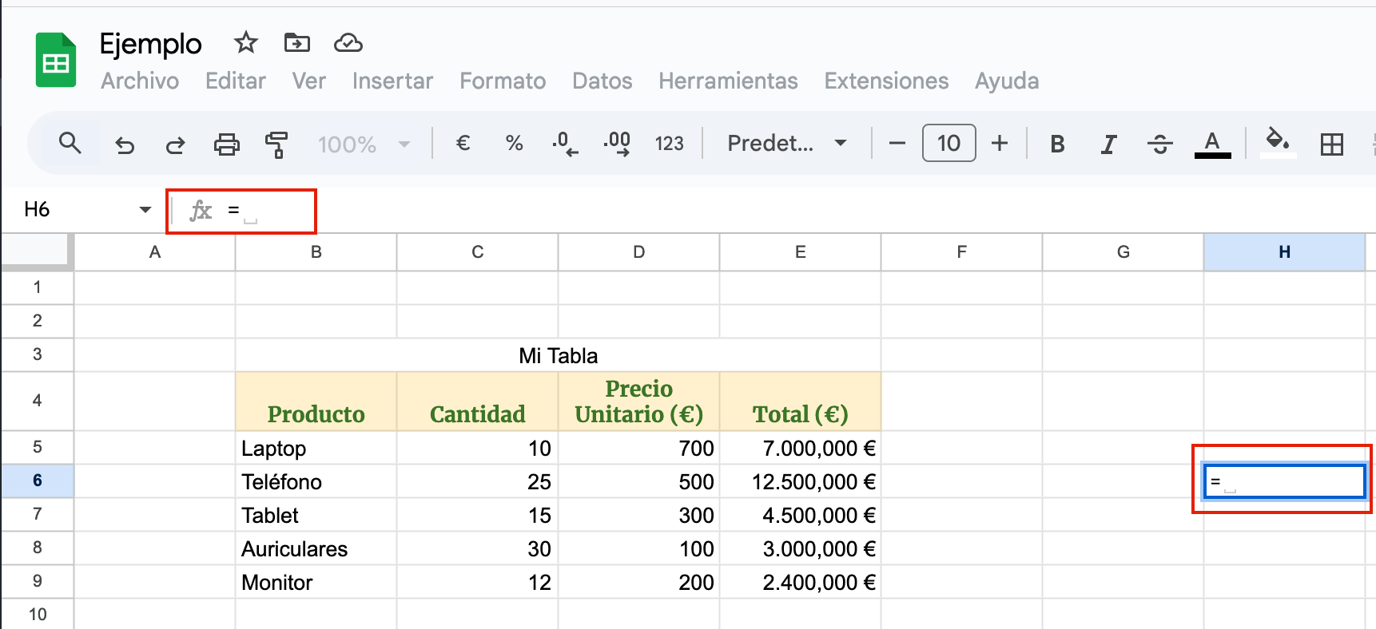
Task: Select the 'Teléfono' cell
Action: click(316, 481)
